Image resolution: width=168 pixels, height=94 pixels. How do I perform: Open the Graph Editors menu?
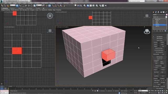click(45, 3)
